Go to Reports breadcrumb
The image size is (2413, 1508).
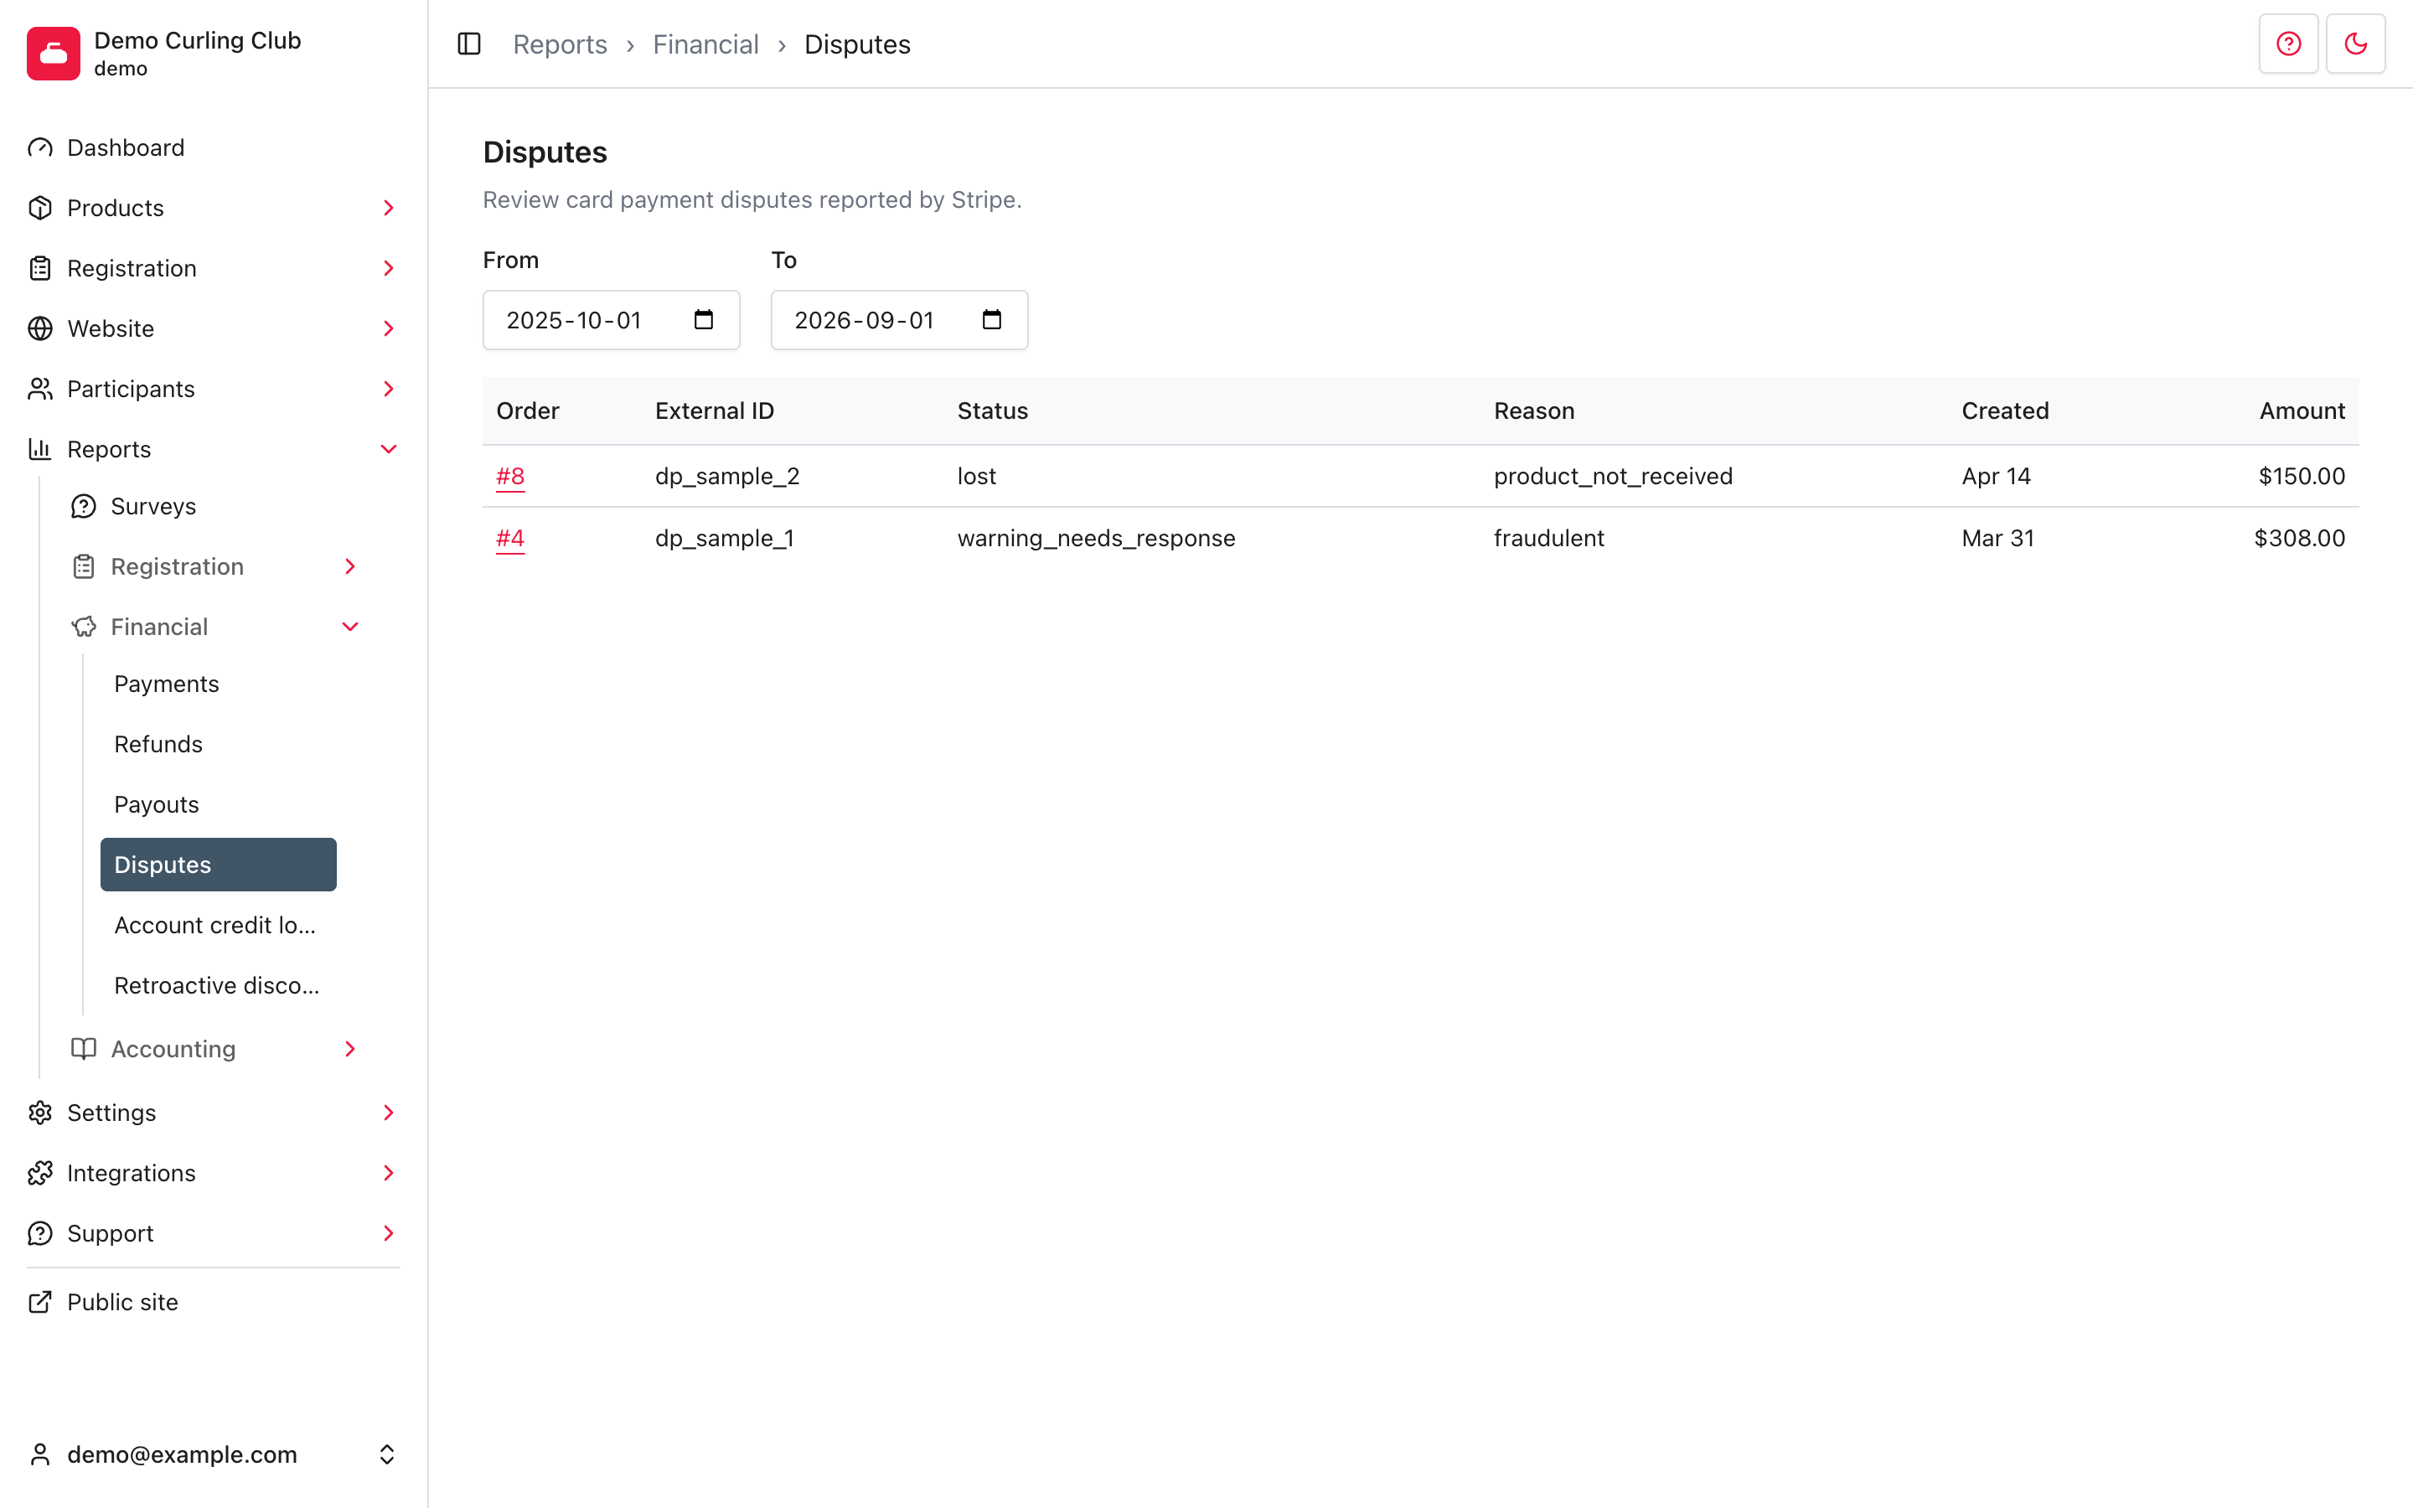point(560,44)
